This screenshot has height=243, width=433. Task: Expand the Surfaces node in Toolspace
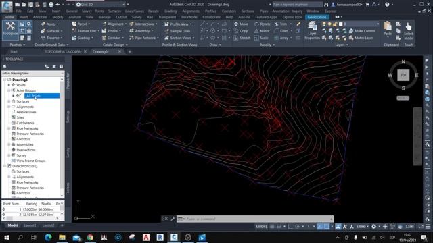coord(9,101)
